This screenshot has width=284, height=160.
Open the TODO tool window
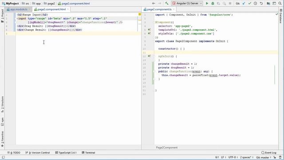(14, 152)
